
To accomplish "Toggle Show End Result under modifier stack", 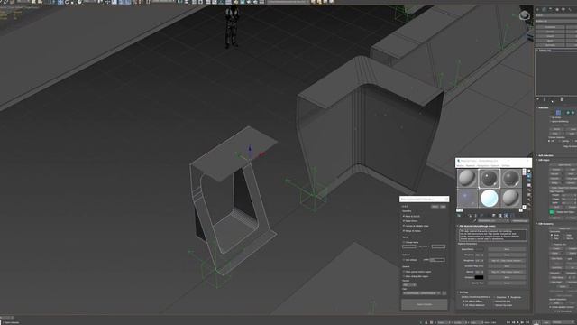I will (544, 98).
